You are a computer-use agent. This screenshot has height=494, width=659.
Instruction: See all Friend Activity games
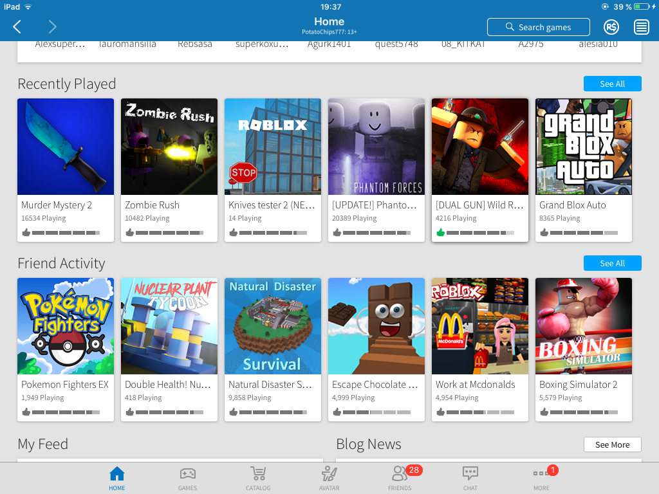pos(613,263)
